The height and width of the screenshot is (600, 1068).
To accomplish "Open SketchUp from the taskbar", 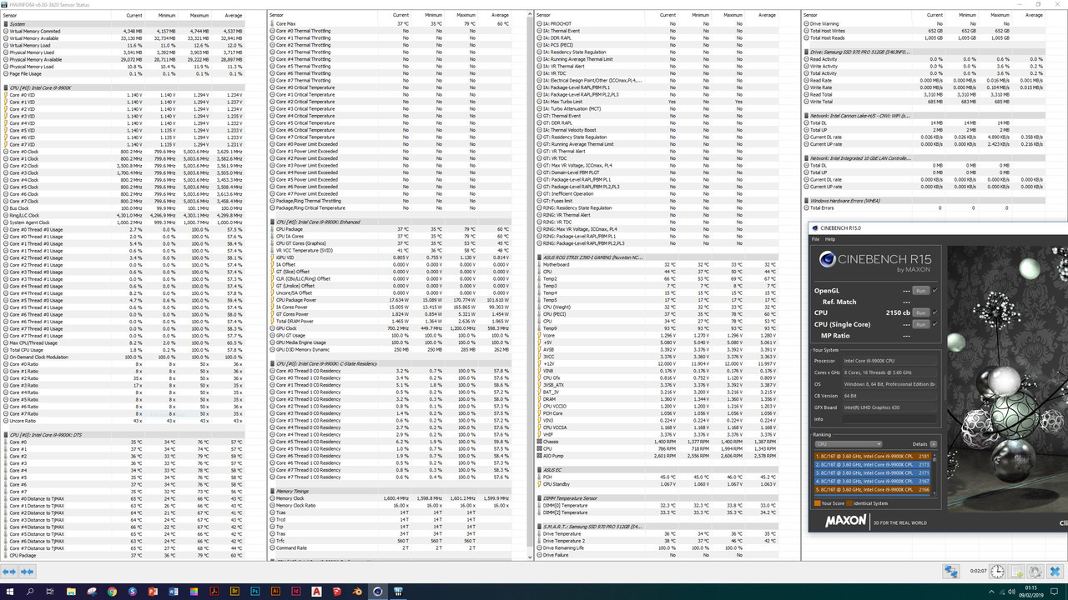I will click(336, 592).
